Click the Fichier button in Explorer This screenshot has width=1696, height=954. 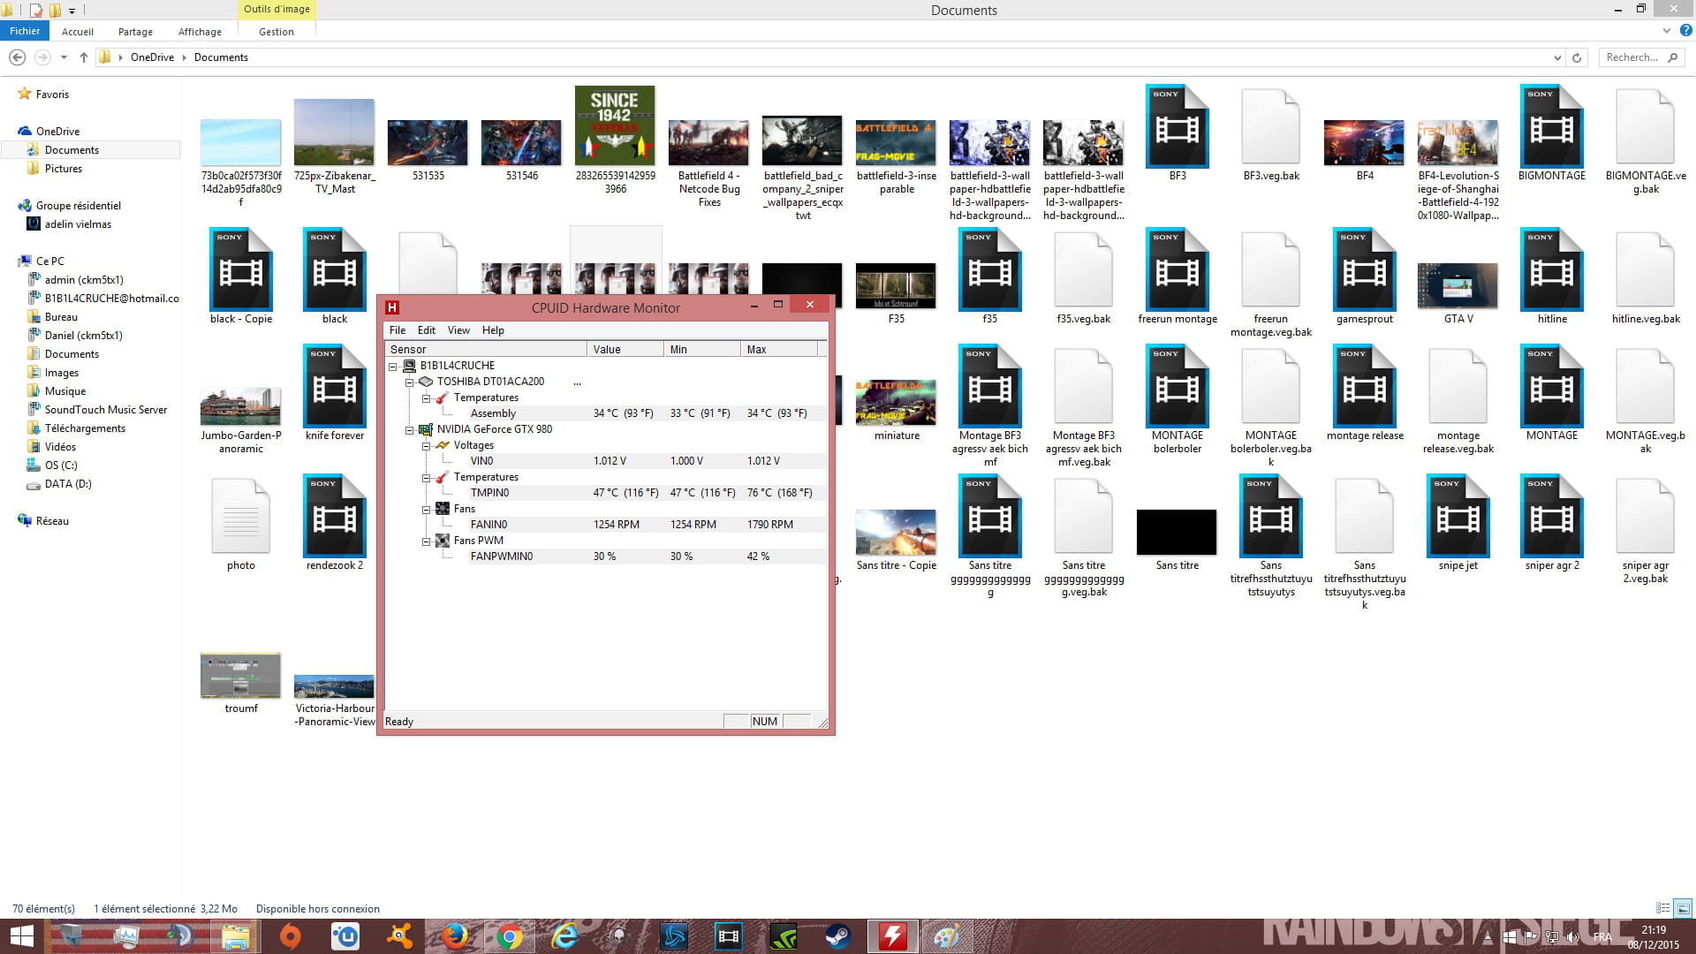tap(25, 31)
